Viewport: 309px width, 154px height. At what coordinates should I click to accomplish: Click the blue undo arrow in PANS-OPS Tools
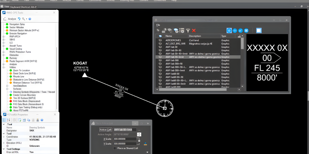19,19
